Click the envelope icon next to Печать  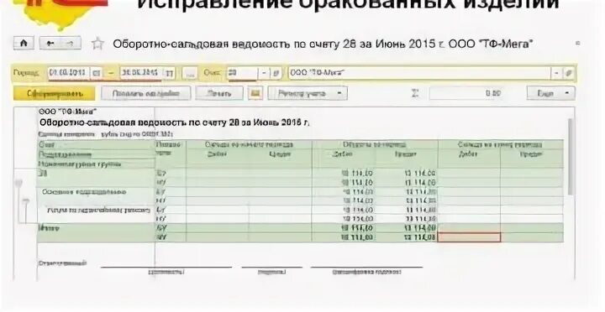pyautogui.click(x=255, y=93)
